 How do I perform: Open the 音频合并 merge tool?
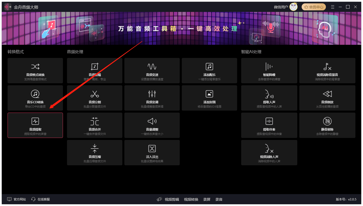[95, 121]
